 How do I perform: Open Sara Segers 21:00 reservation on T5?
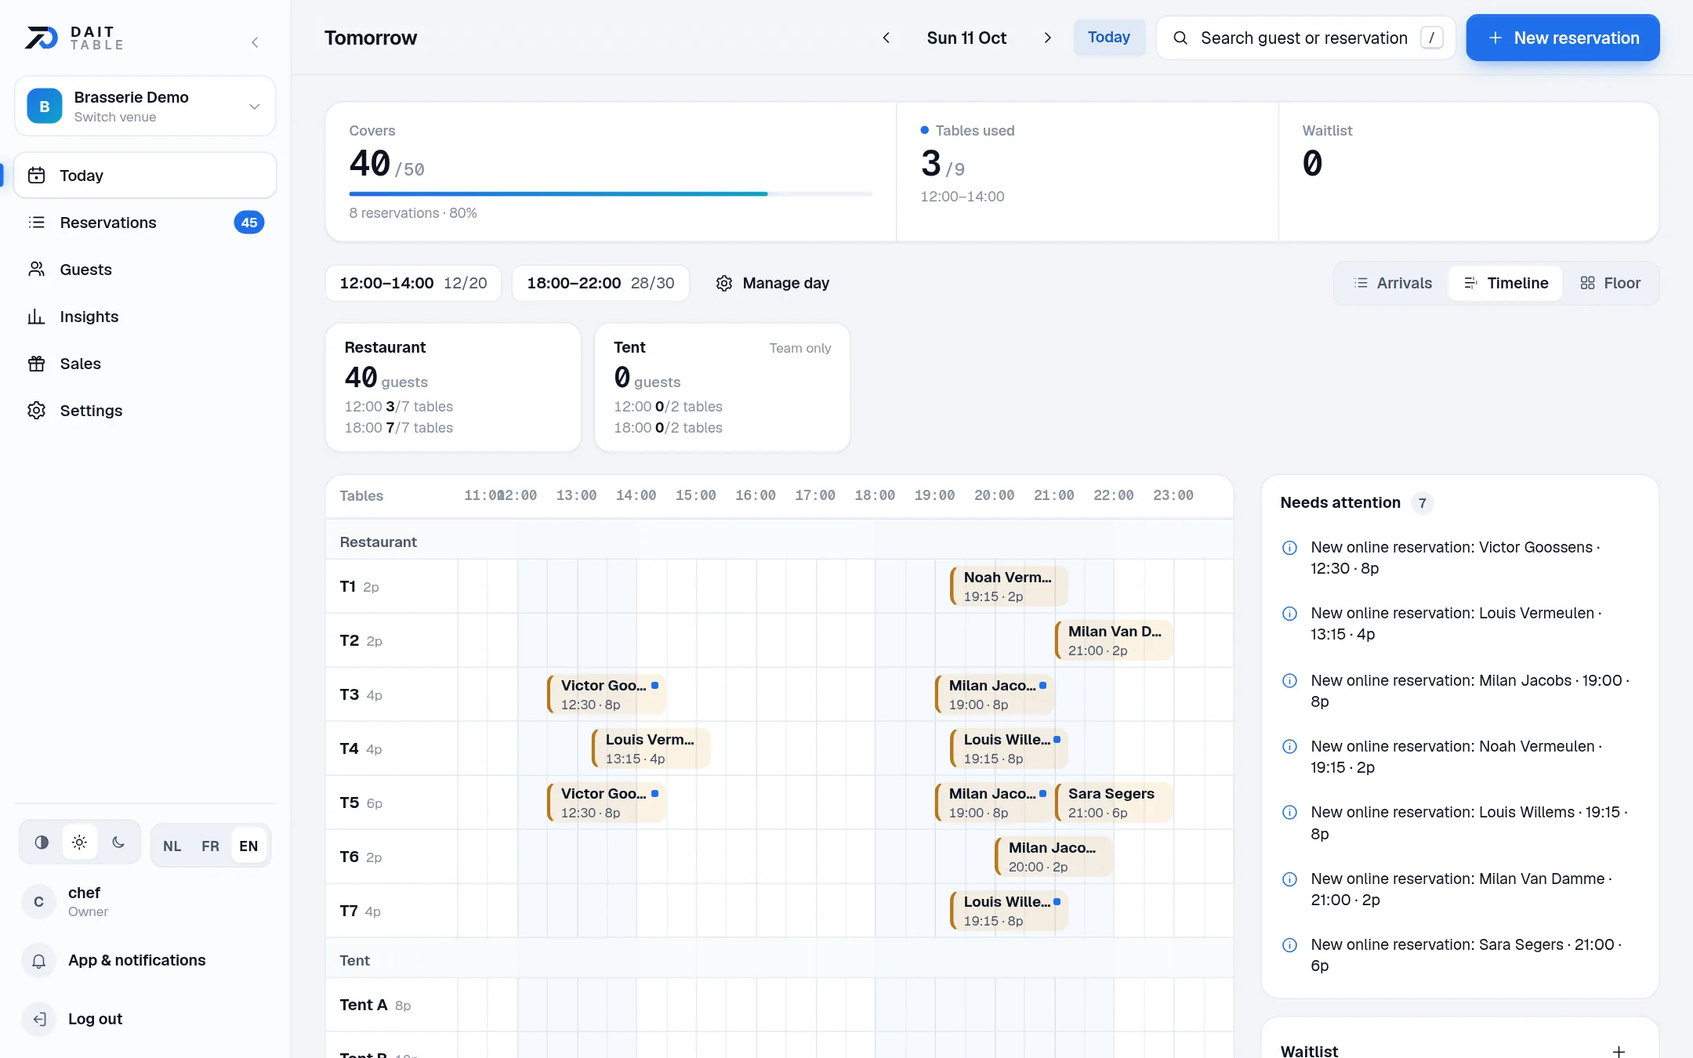1113,803
